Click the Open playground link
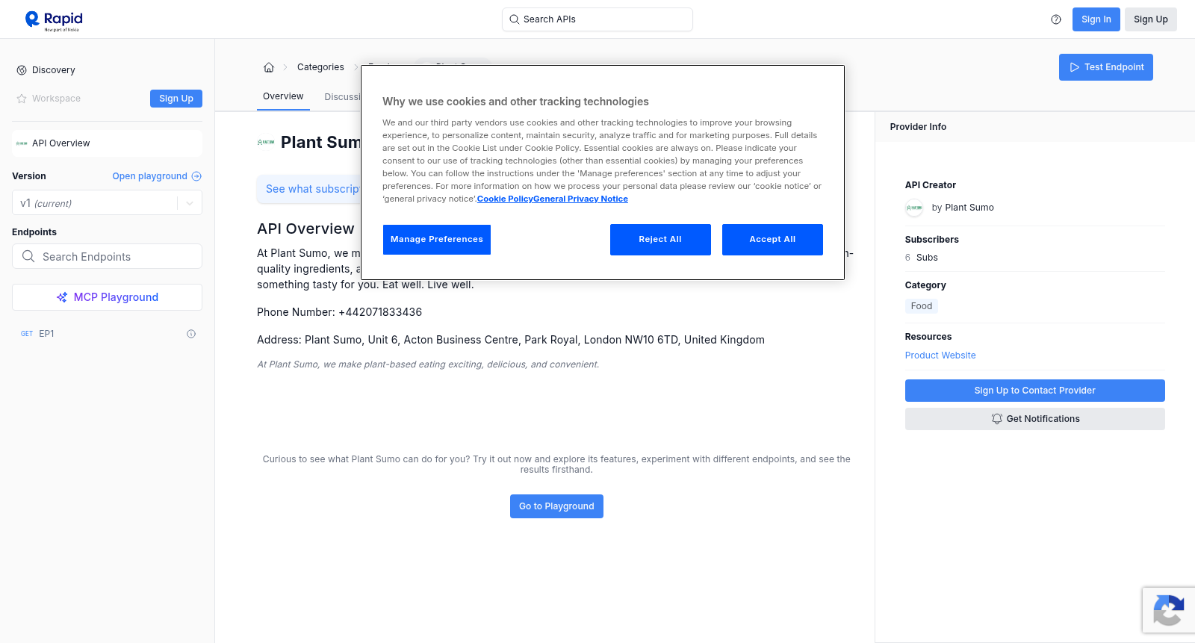Image resolution: width=1195 pixels, height=643 pixels. (x=157, y=176)
